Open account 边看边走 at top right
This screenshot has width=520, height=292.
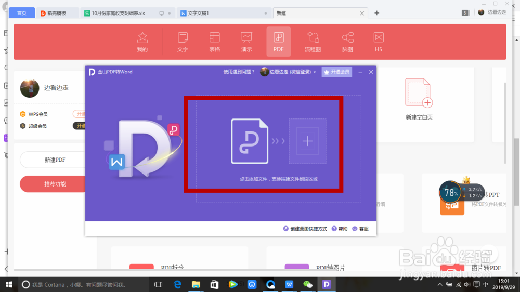[x=492, y=12]
